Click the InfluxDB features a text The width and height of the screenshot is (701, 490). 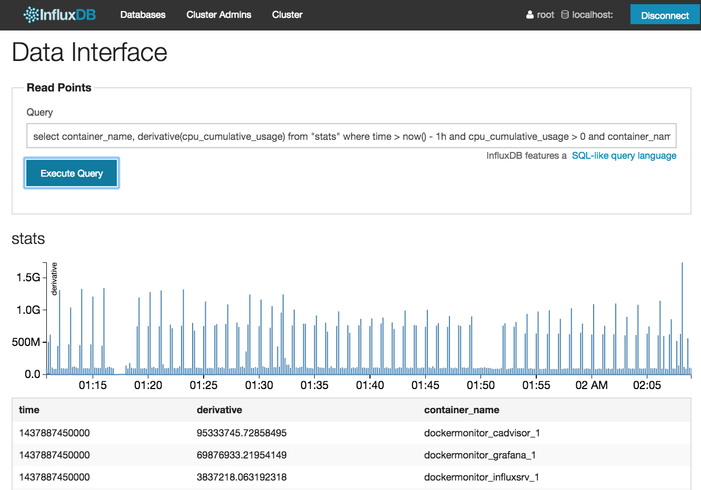point(526,156)
